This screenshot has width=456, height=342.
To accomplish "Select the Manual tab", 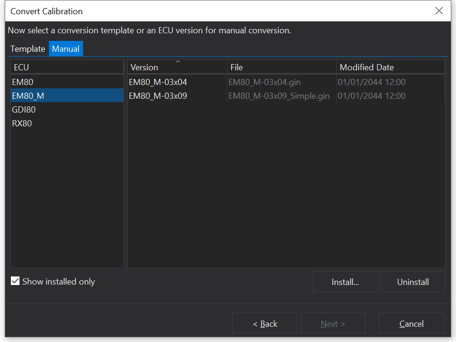I will [66, 49].
